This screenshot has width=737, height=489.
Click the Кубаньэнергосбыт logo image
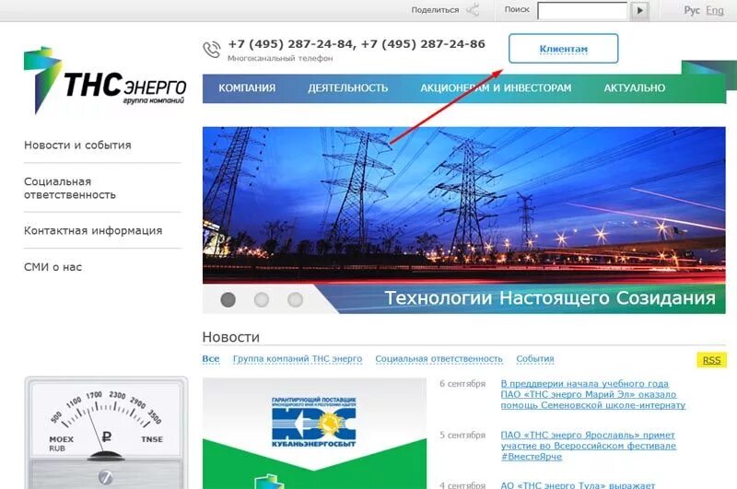click(x=314, y=422)
